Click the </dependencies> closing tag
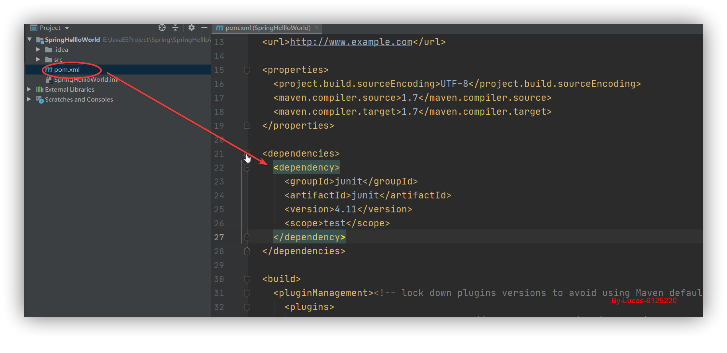 (x=304, y=251)
